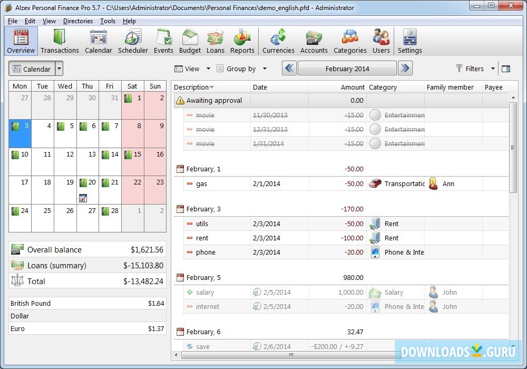Viewport: 527px width, 369px height.
Task: Click the February, 1 group header
Action: point(341,169)
